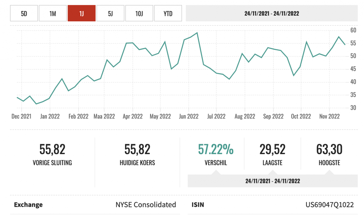The height and width of the screenshot is (217, 364).
Task: Click the NYSE Consolidated exchange text
Action: 146,205
